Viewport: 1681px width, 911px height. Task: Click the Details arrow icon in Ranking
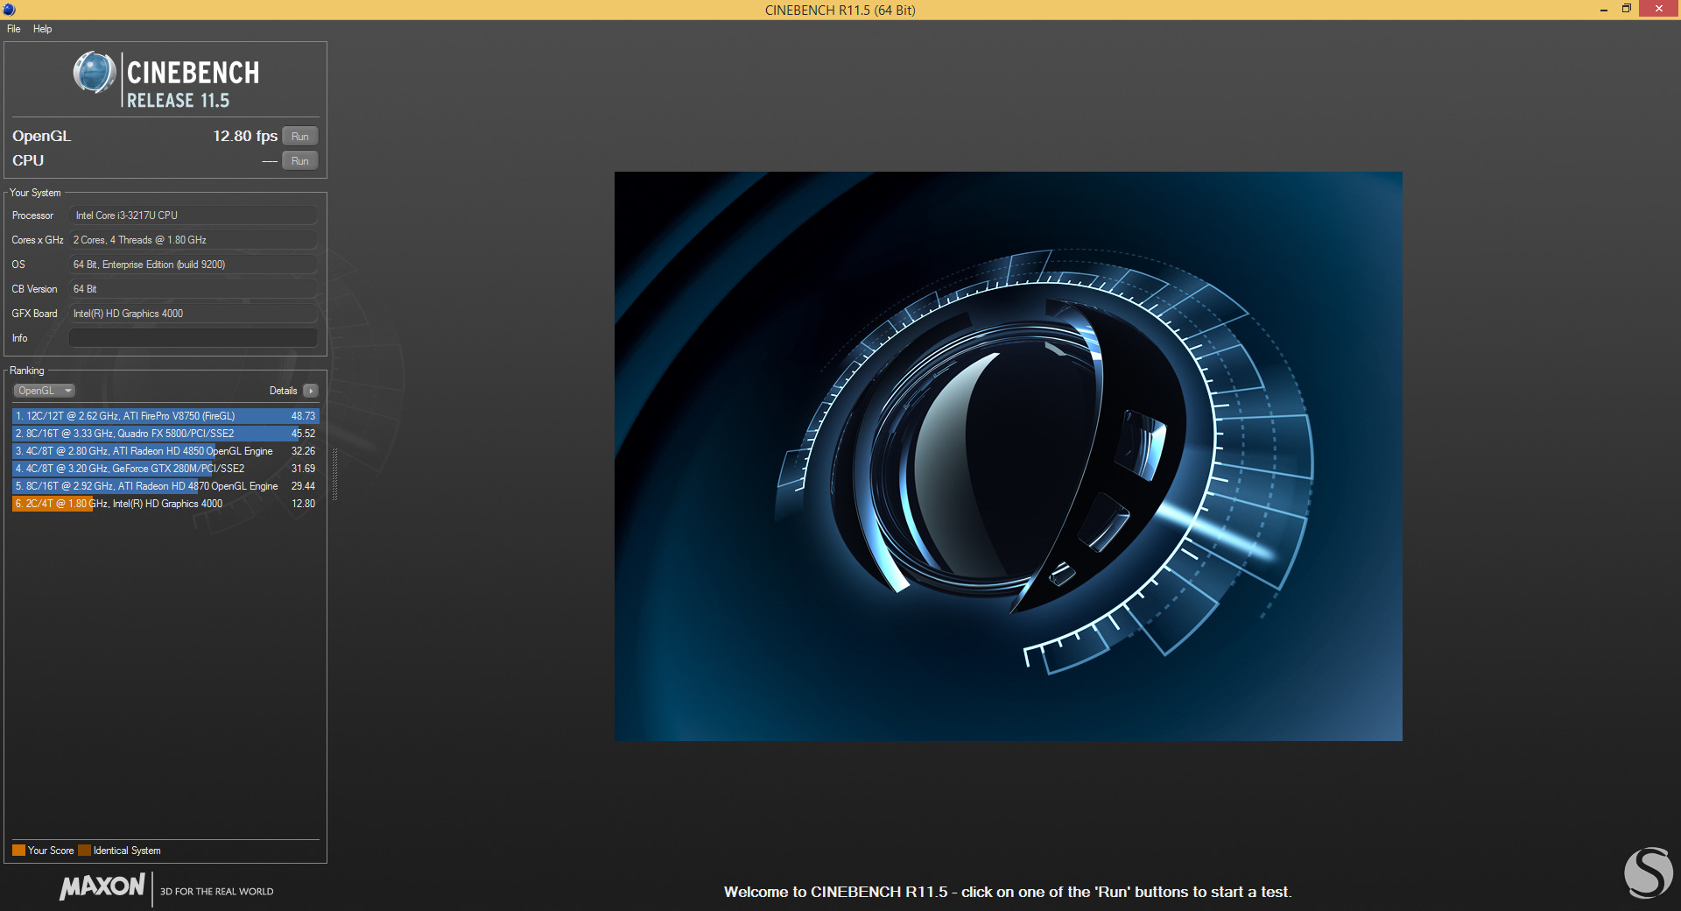[x=311, y=391]
